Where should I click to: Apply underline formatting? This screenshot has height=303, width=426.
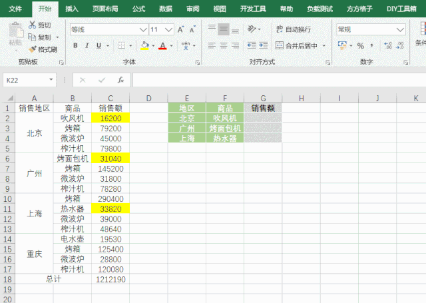99,46
